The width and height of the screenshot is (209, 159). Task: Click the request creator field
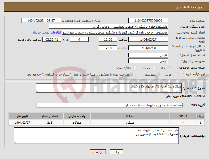(115, 32)
